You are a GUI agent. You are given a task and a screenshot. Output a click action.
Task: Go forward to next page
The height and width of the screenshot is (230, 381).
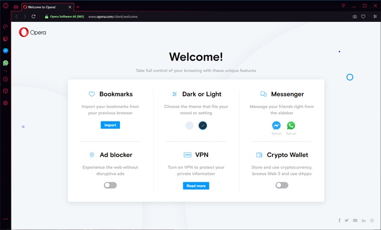[x=25, y=17]
